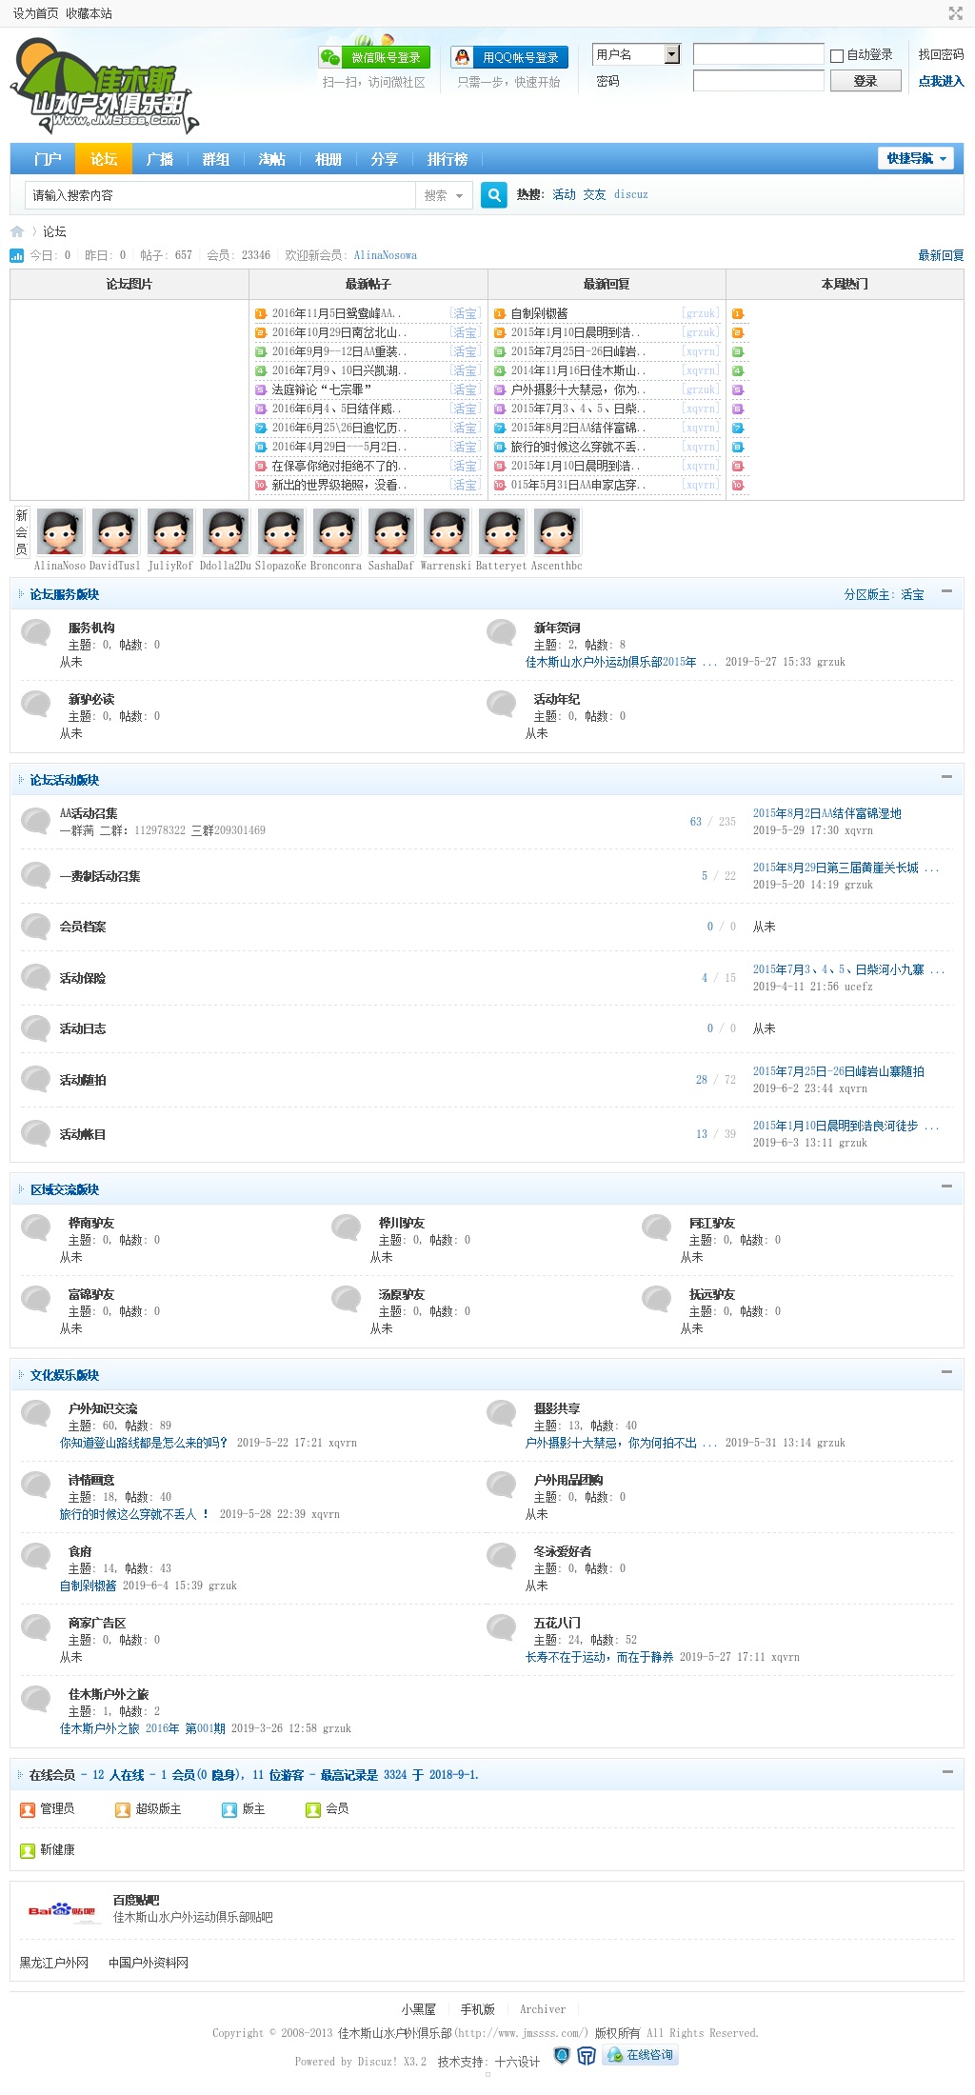Image resolution: width=975 pixels, height=2095 pixels.
Task: Click the home icon in breadcrumb
Action: (17, 231)
